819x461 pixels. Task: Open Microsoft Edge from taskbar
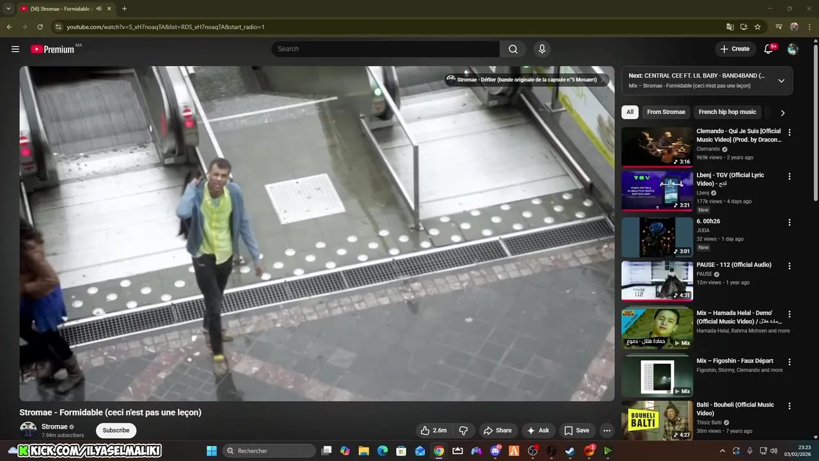pos(383,451)
